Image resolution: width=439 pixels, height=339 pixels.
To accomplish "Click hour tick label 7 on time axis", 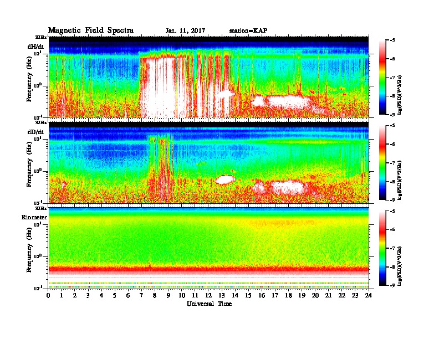I will pos(141,295).
